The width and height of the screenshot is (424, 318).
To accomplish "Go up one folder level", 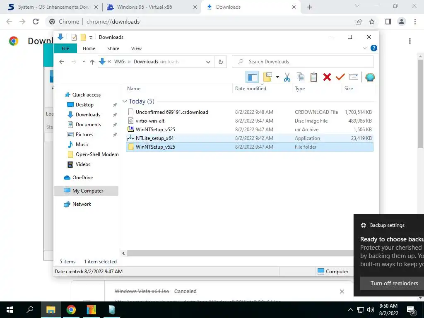I will pyautogui.click(x=92, y=62).
